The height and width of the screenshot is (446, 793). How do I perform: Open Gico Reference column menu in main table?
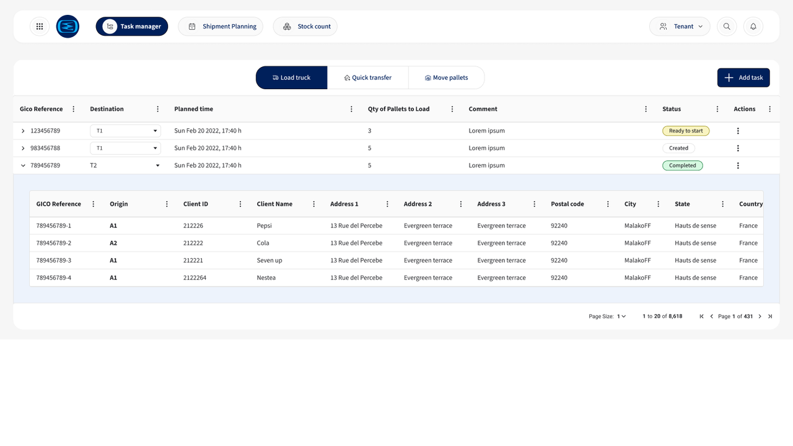tap(74, 109)
